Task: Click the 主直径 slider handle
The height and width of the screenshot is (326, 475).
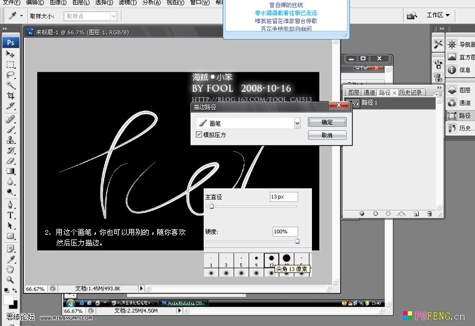Action: coord(212,207)
